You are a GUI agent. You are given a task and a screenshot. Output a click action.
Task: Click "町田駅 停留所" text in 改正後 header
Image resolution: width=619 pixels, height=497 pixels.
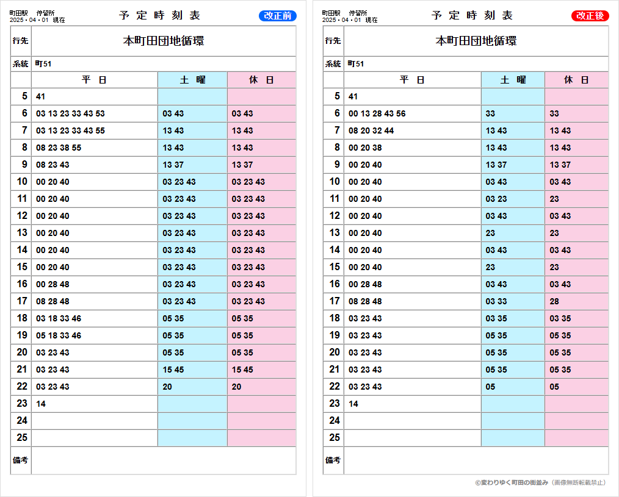(x=344, y=13)
